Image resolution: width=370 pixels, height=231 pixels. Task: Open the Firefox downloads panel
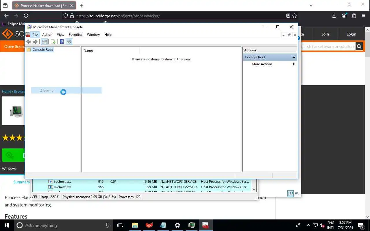pos(334,16)
